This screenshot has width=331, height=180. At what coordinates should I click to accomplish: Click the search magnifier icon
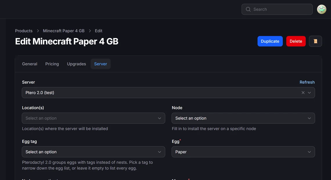click(248, 9)
